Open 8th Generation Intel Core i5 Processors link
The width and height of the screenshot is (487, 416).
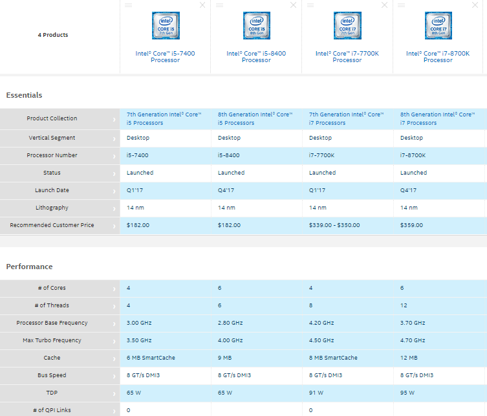coord(255,118)
